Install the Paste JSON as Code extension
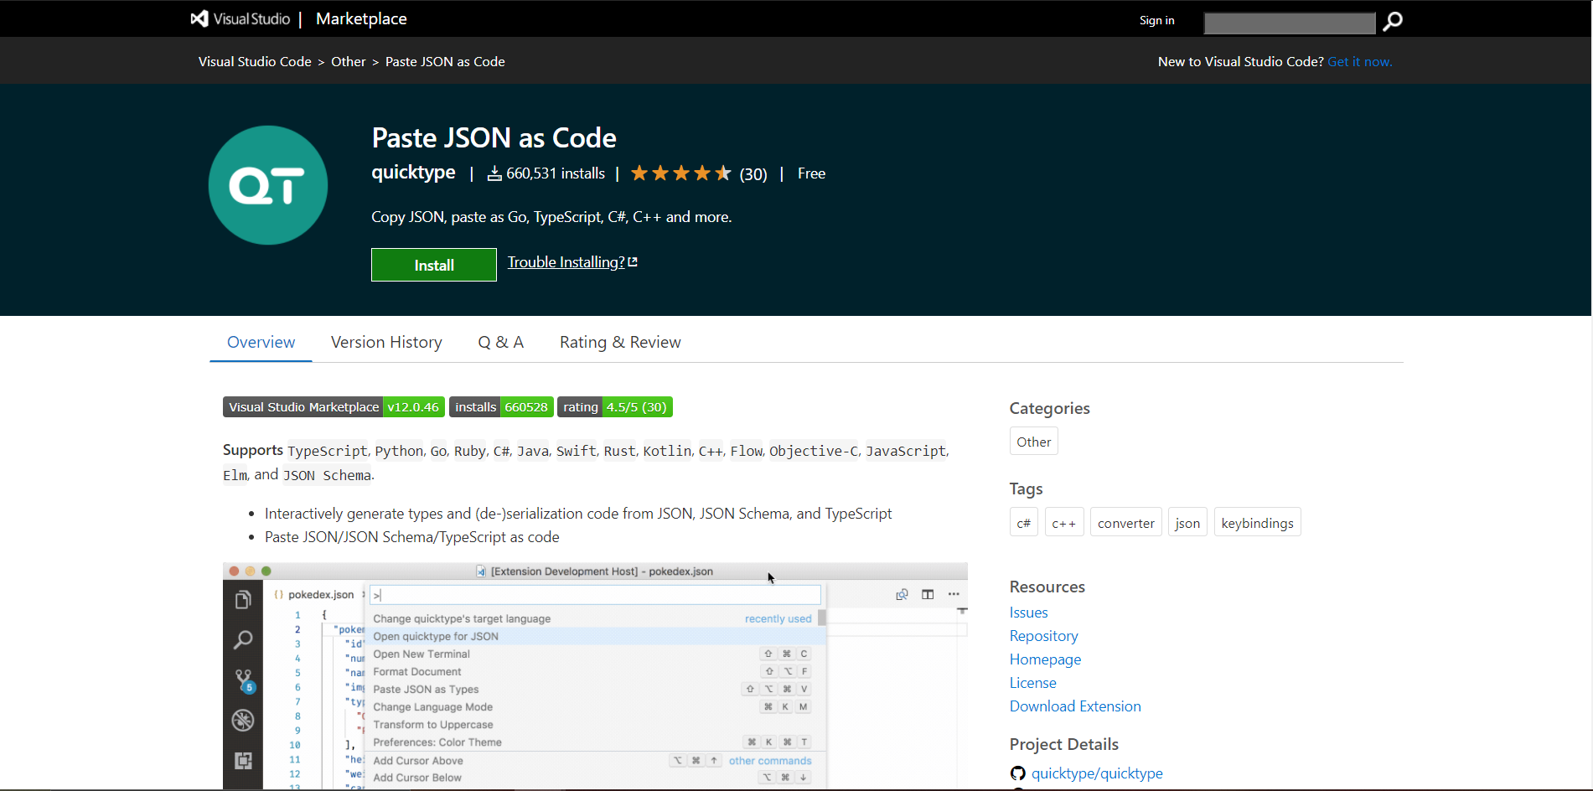Screen dimensions: 1593x791 tap(434, 265)
